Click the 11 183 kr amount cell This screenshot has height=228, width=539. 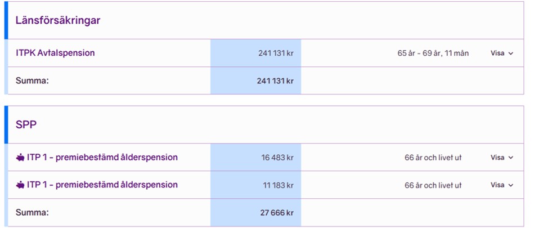256,185
